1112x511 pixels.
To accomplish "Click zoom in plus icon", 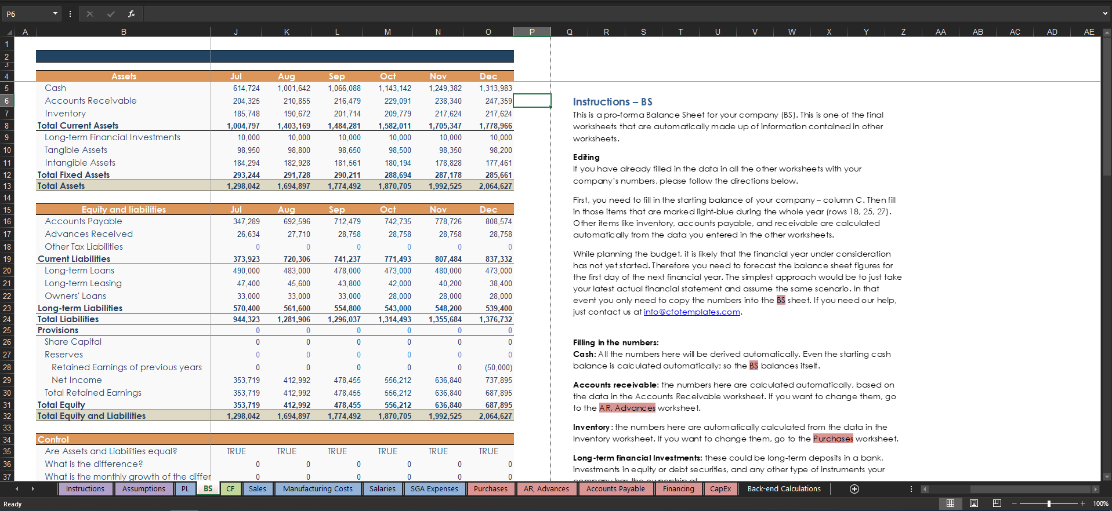I will [1082, 503].
